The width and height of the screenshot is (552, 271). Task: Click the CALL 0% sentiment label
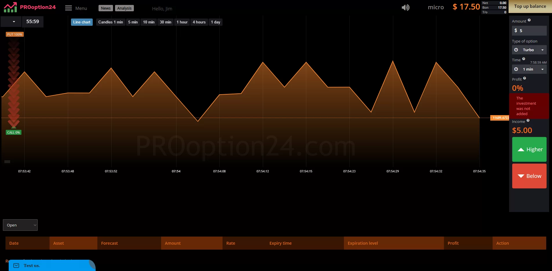coord(14,132)
